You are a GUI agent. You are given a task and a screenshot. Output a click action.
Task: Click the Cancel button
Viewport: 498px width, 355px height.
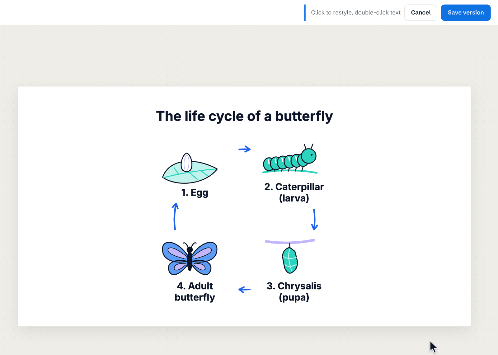(421, 13)
